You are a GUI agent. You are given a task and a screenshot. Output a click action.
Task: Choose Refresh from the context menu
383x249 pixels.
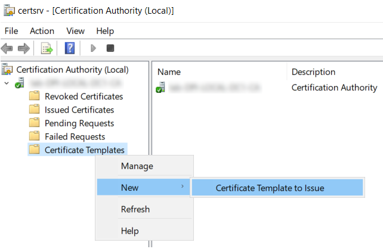coord(144,209)
